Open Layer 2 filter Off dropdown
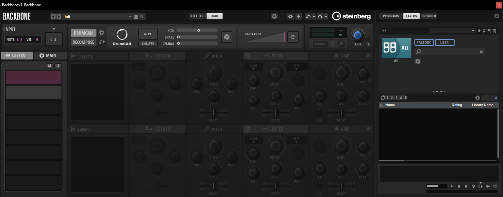 point(296,140)
